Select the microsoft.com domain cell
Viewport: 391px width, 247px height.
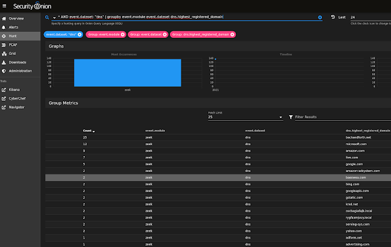356,144
